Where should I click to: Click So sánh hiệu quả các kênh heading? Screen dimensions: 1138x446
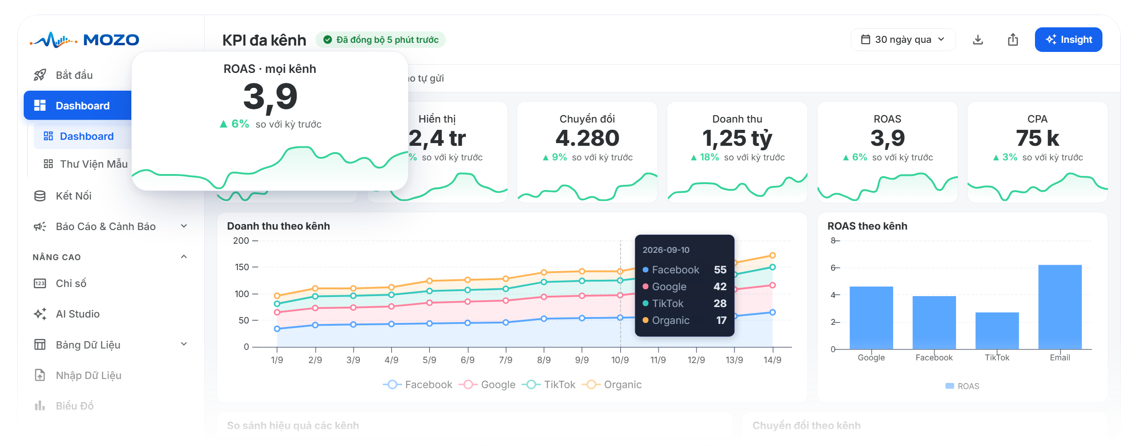click(293, 425)
